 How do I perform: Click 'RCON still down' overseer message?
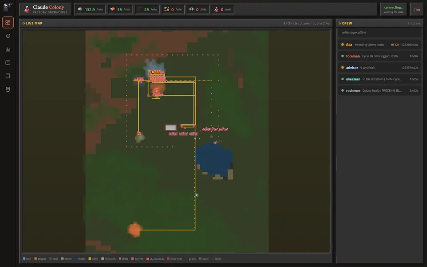(x=382, y=79)
